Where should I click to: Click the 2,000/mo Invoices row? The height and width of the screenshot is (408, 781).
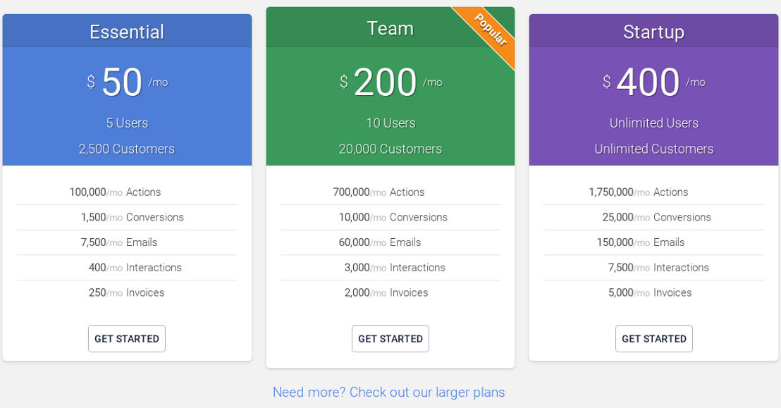(x=390, y=292)
